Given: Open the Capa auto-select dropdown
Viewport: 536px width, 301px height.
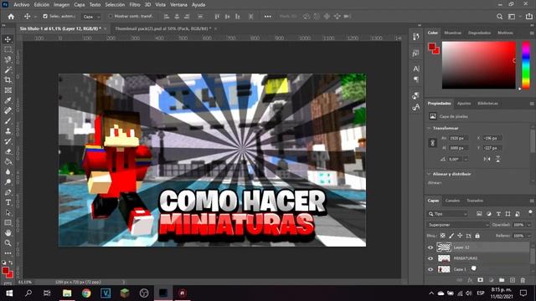Looking at the screenshot, I should pyautogui.click(x=91, y=17).
